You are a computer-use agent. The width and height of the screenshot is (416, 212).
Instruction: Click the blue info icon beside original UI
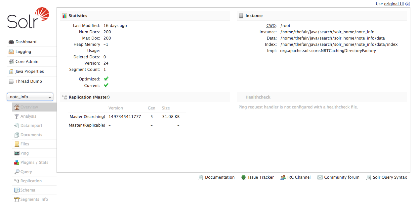point(408,4)
